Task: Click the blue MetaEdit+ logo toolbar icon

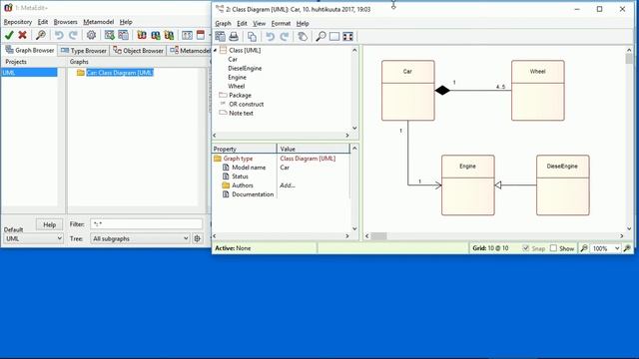Action: click(x=156, y=36)
